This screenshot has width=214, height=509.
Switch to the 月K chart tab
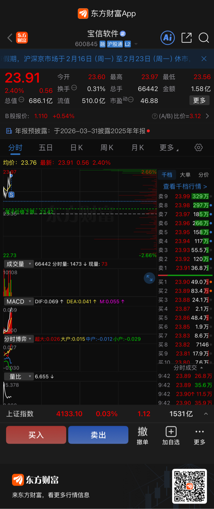click(x=138, y=147)
